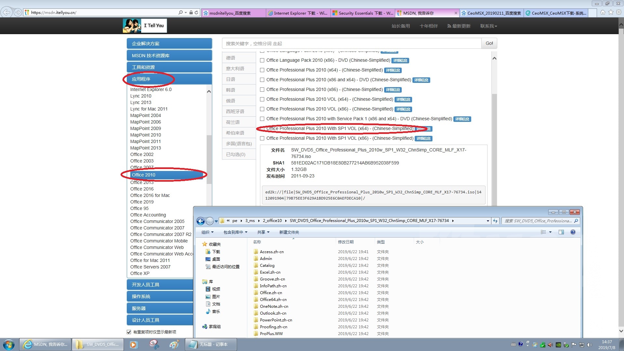Click the Windows Start orb

pos(9,344)
